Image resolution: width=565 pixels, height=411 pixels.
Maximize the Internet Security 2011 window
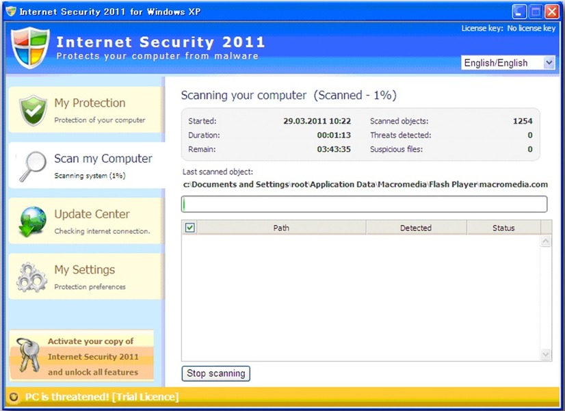536,12
